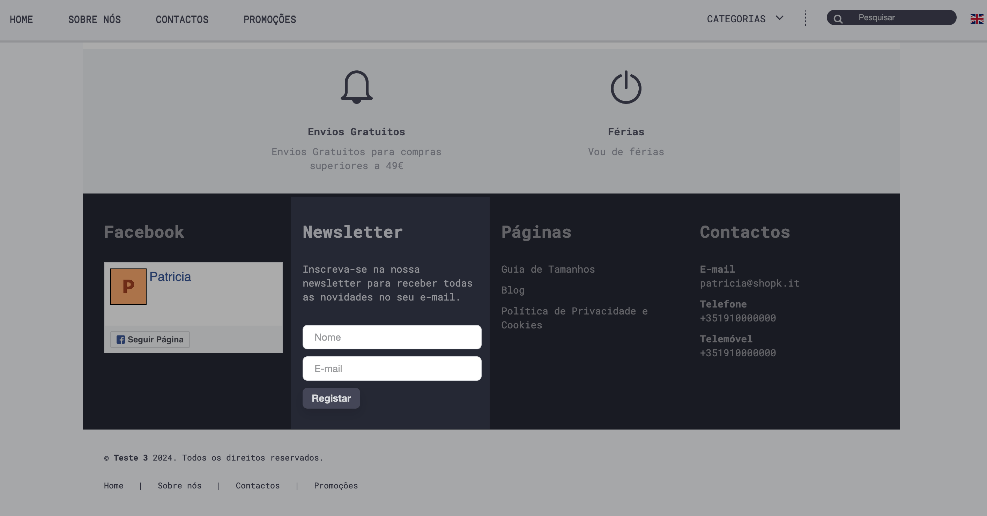Navigate to SOBRE NÓS in the header
Viewport: 987px width, 516px height.
95,20
